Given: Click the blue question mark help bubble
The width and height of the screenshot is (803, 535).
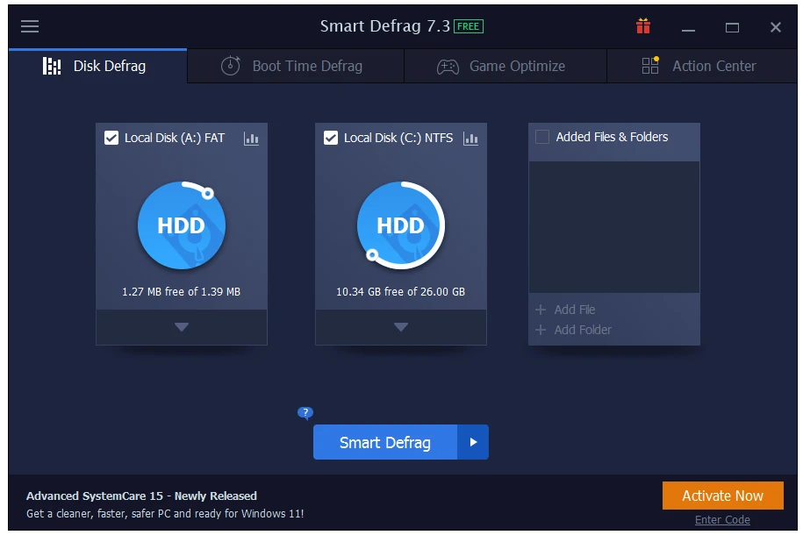Looking at the screenshot, I should tap(305, 412).
